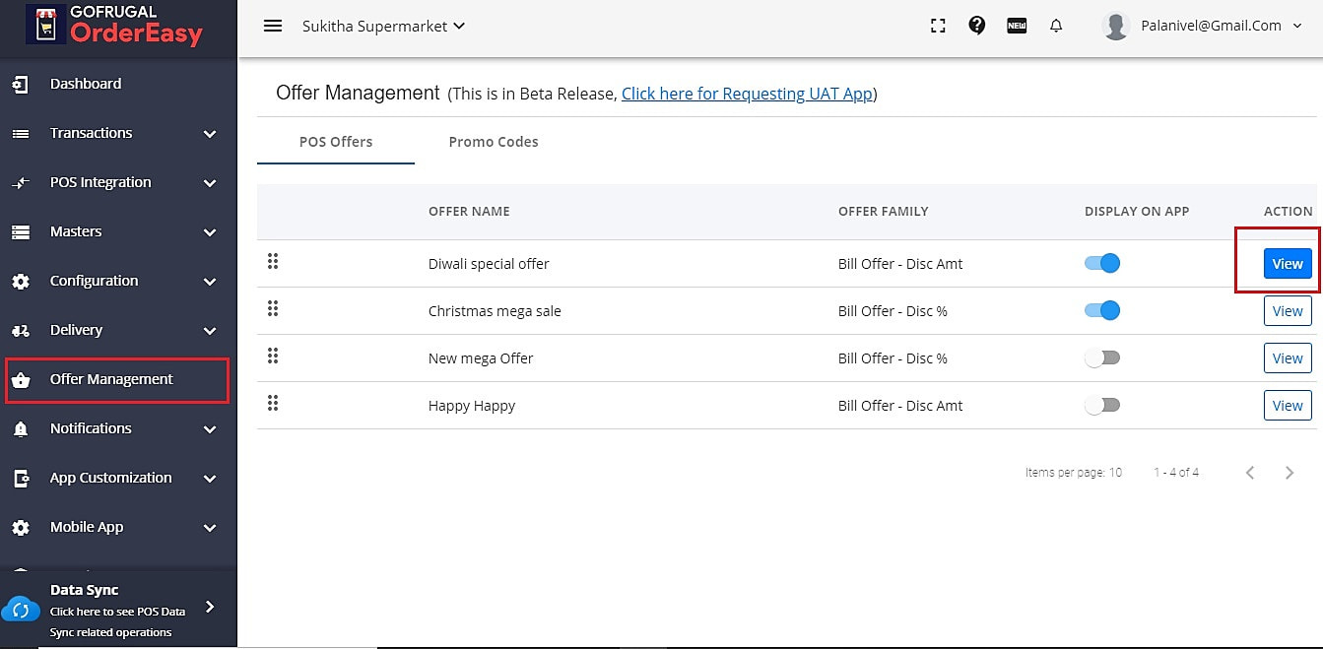Go to next page of offers
Image resolution: width=1323 pixels, height=649 pixels.
[1290, 473]
